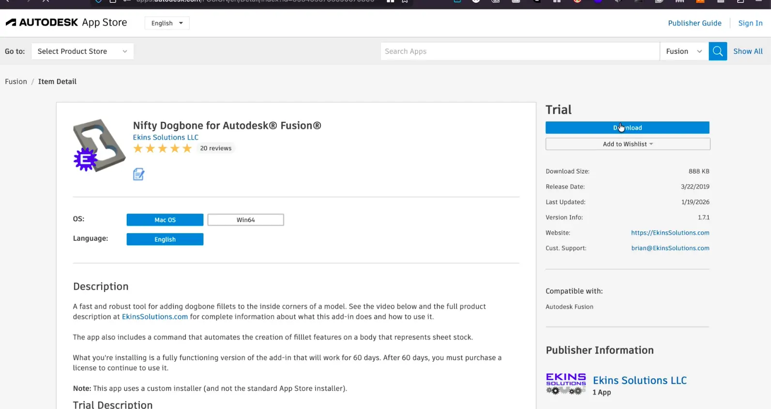Click the "Autodesk Fusion" compatibility text
Image resolution: width=771 pixels, height=409 pixels.
point(569,307)
